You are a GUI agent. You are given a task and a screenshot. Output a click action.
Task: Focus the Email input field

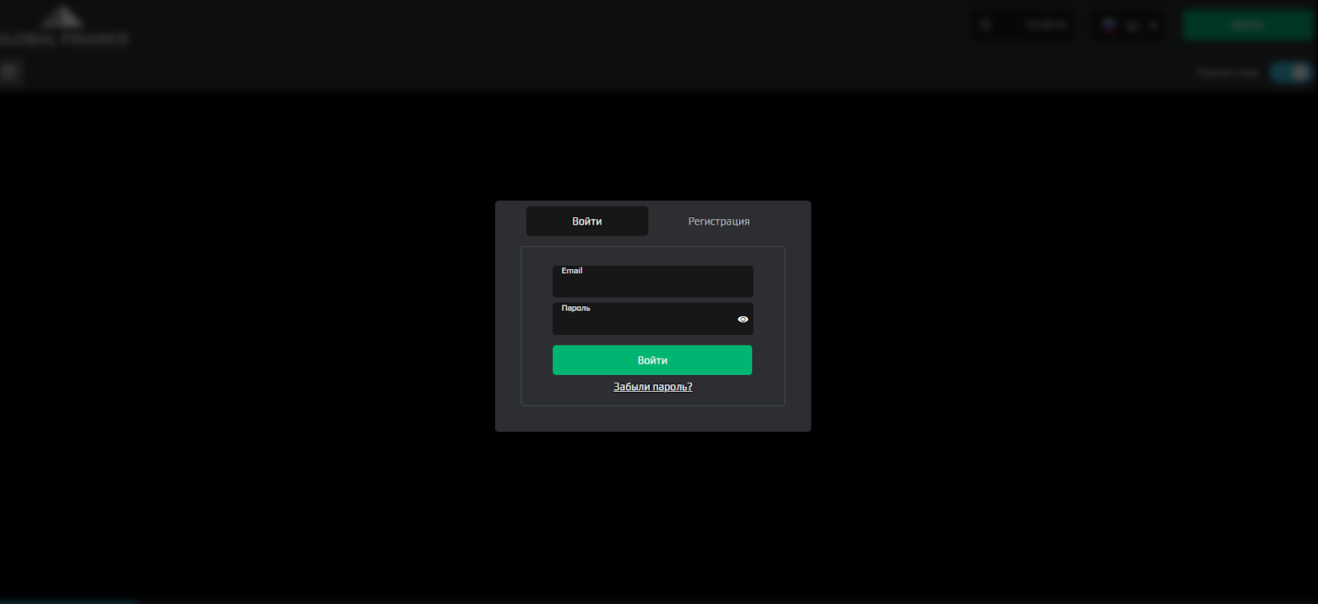click(653, 281)
